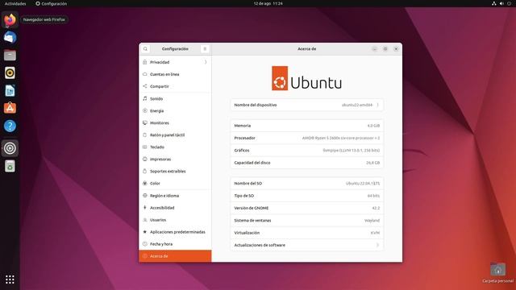The width and height of the screenshot is (516, 290).
Task: Expand the Actualizaciones de software chevron
Action: pyautogui.click(x=377, y=245)
